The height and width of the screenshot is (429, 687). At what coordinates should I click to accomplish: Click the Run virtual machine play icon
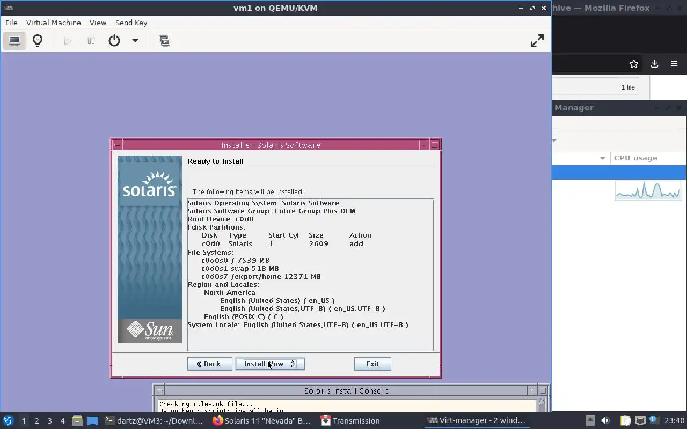coord(68,41)
